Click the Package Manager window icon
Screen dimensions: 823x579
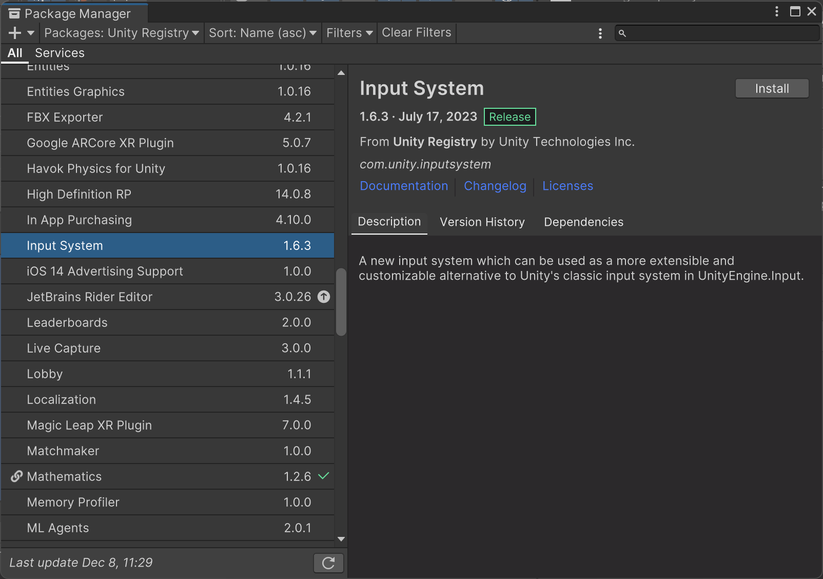[14, 13]
